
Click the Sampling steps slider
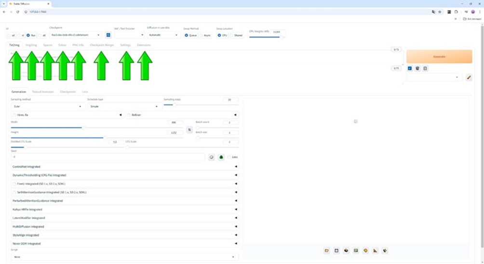tap(201, 105)
